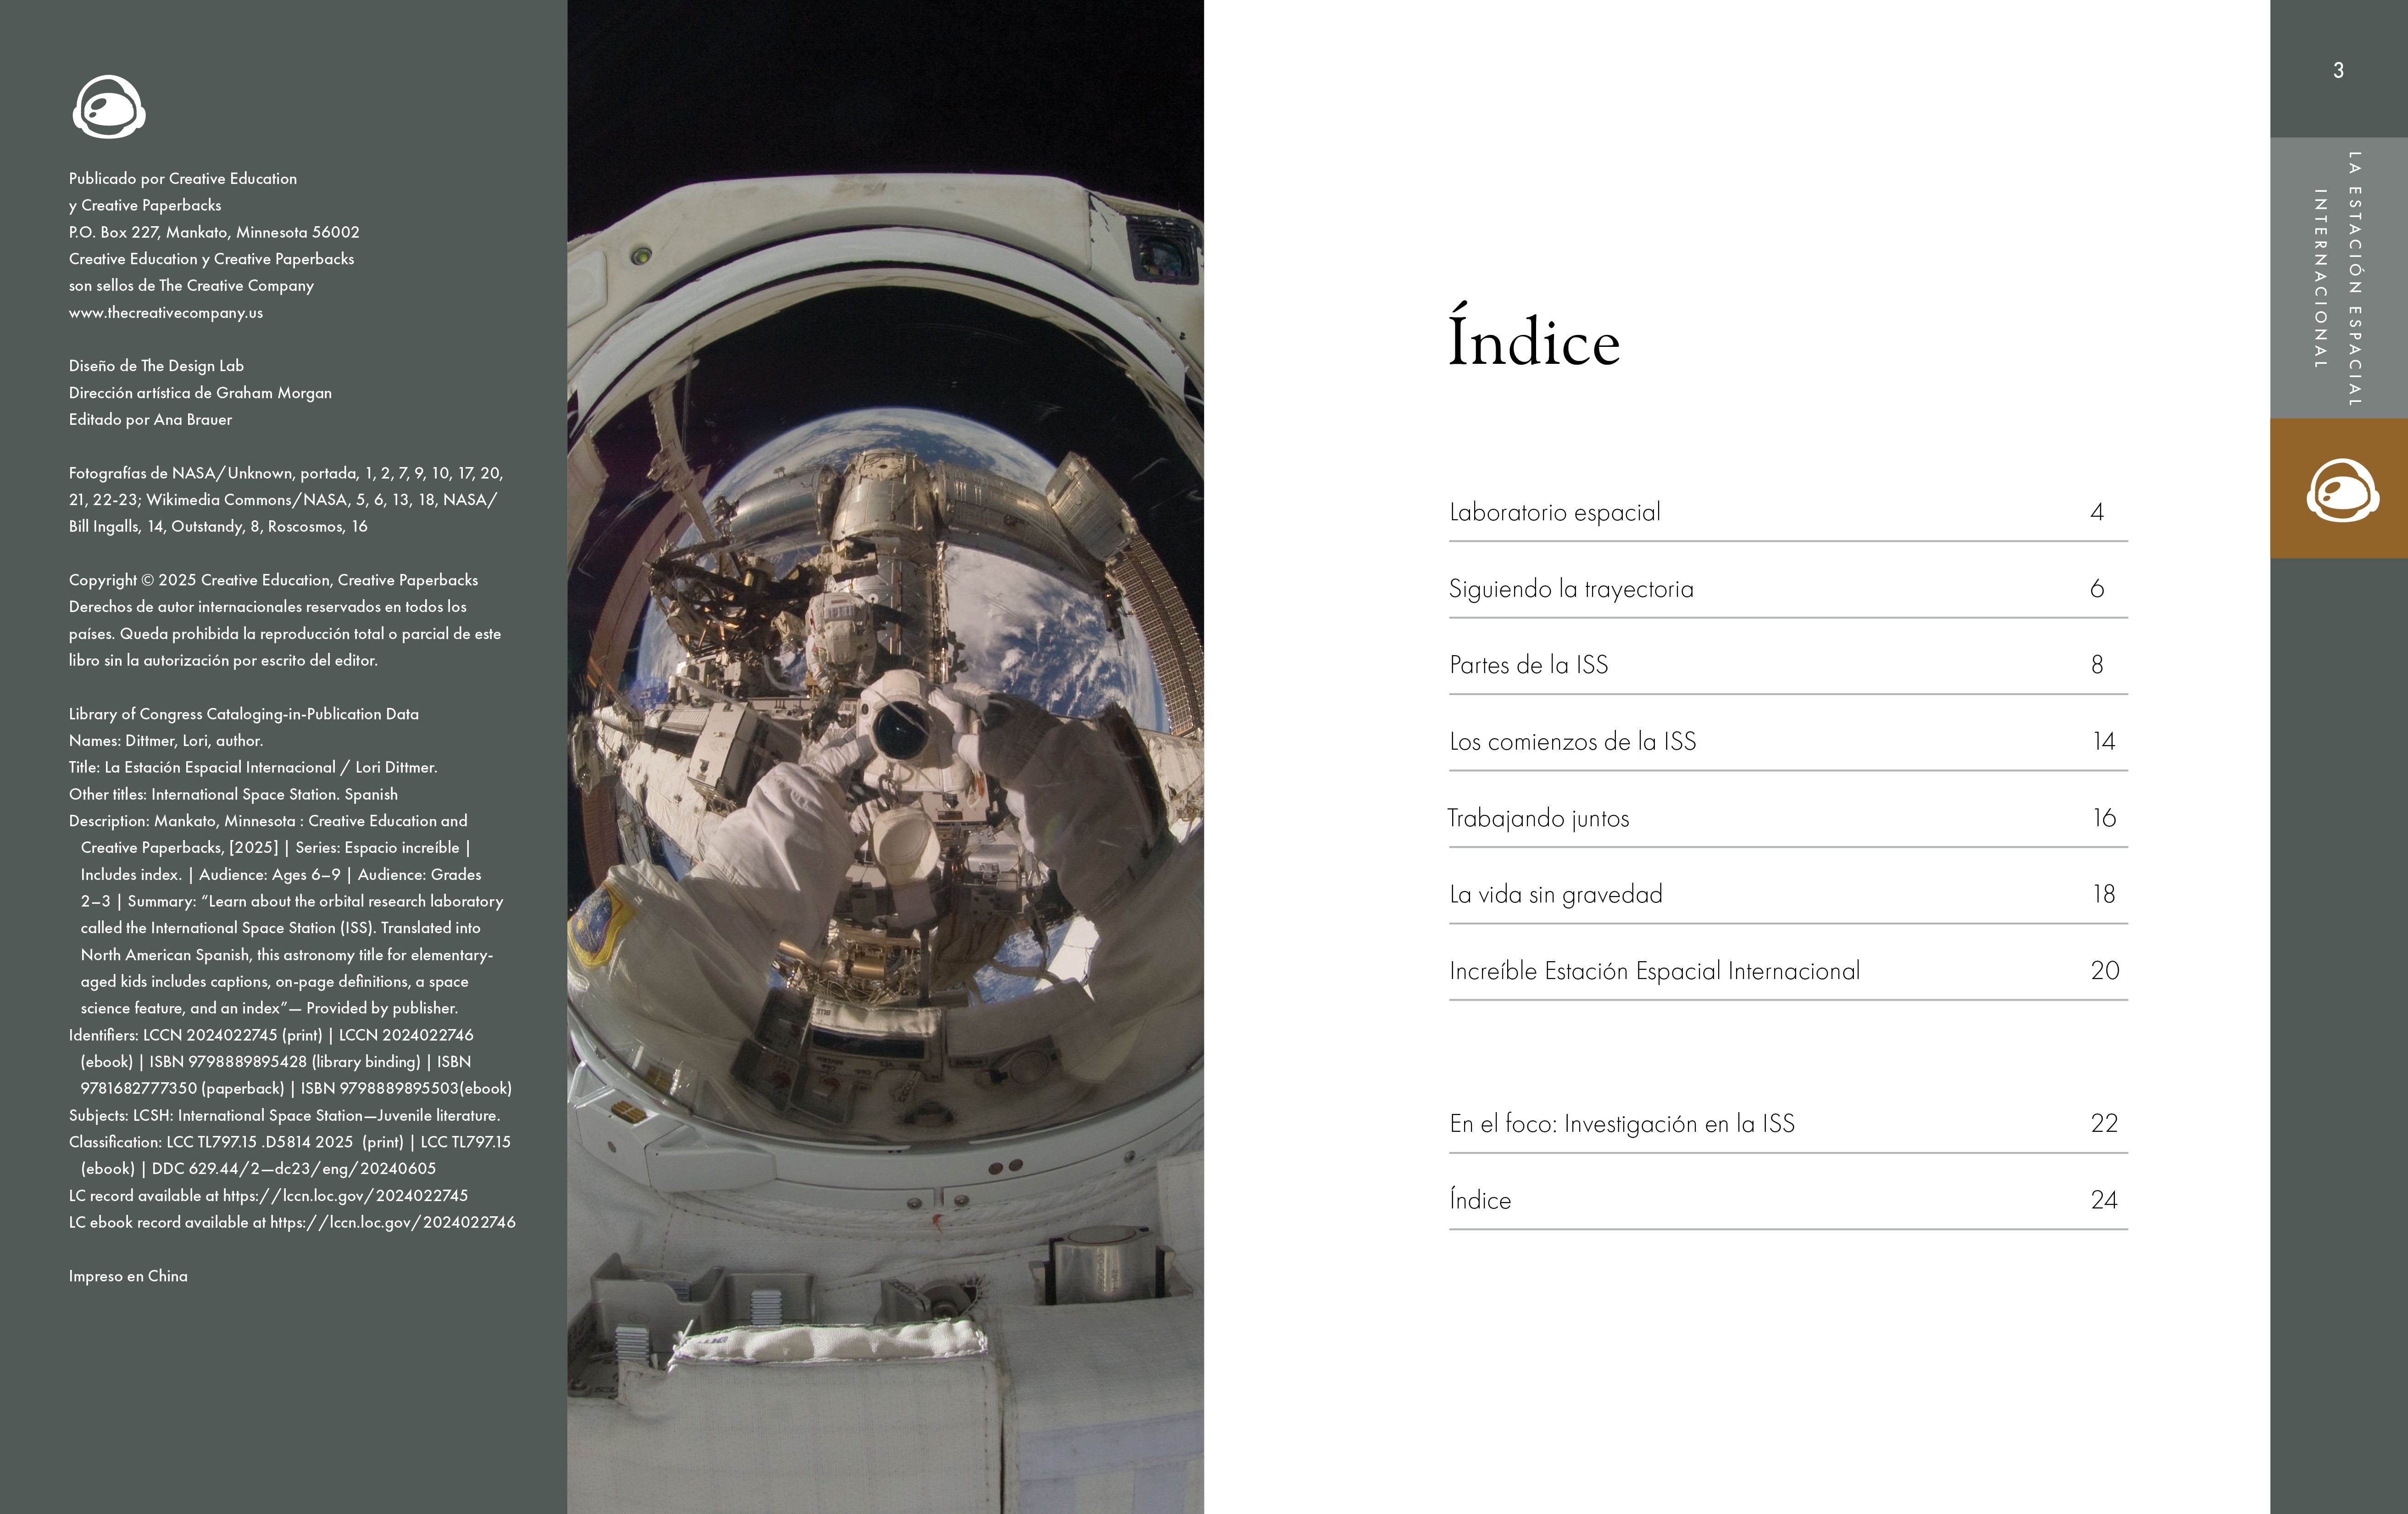2408x1514 pixels.
Task: Select 'En el foco: Investigación en la ISS'
Action: 1788,1124
